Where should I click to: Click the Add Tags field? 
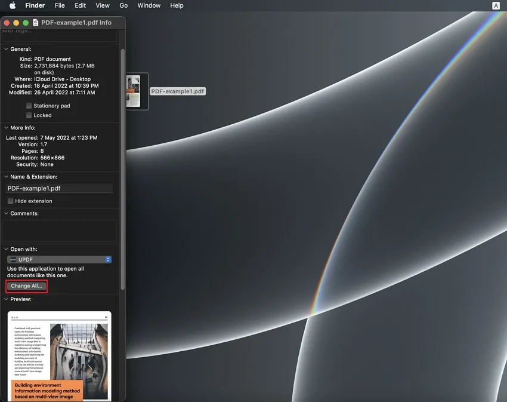pos(60,35)
